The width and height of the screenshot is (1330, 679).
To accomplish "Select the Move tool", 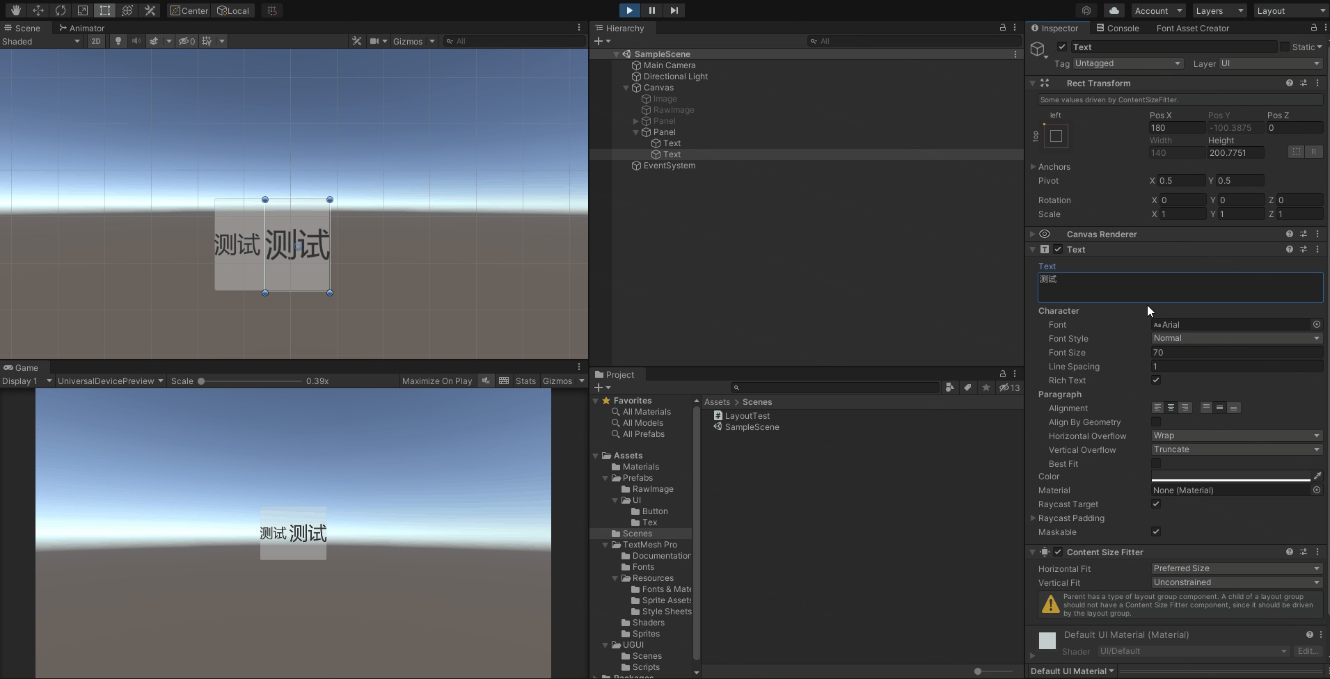I will tap(38, 10).
